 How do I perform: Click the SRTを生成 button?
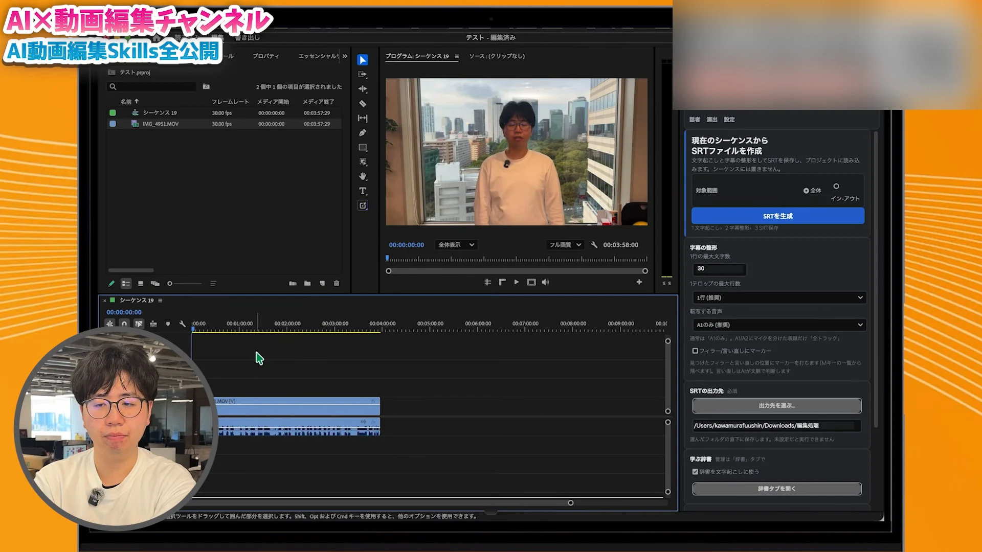778,216
